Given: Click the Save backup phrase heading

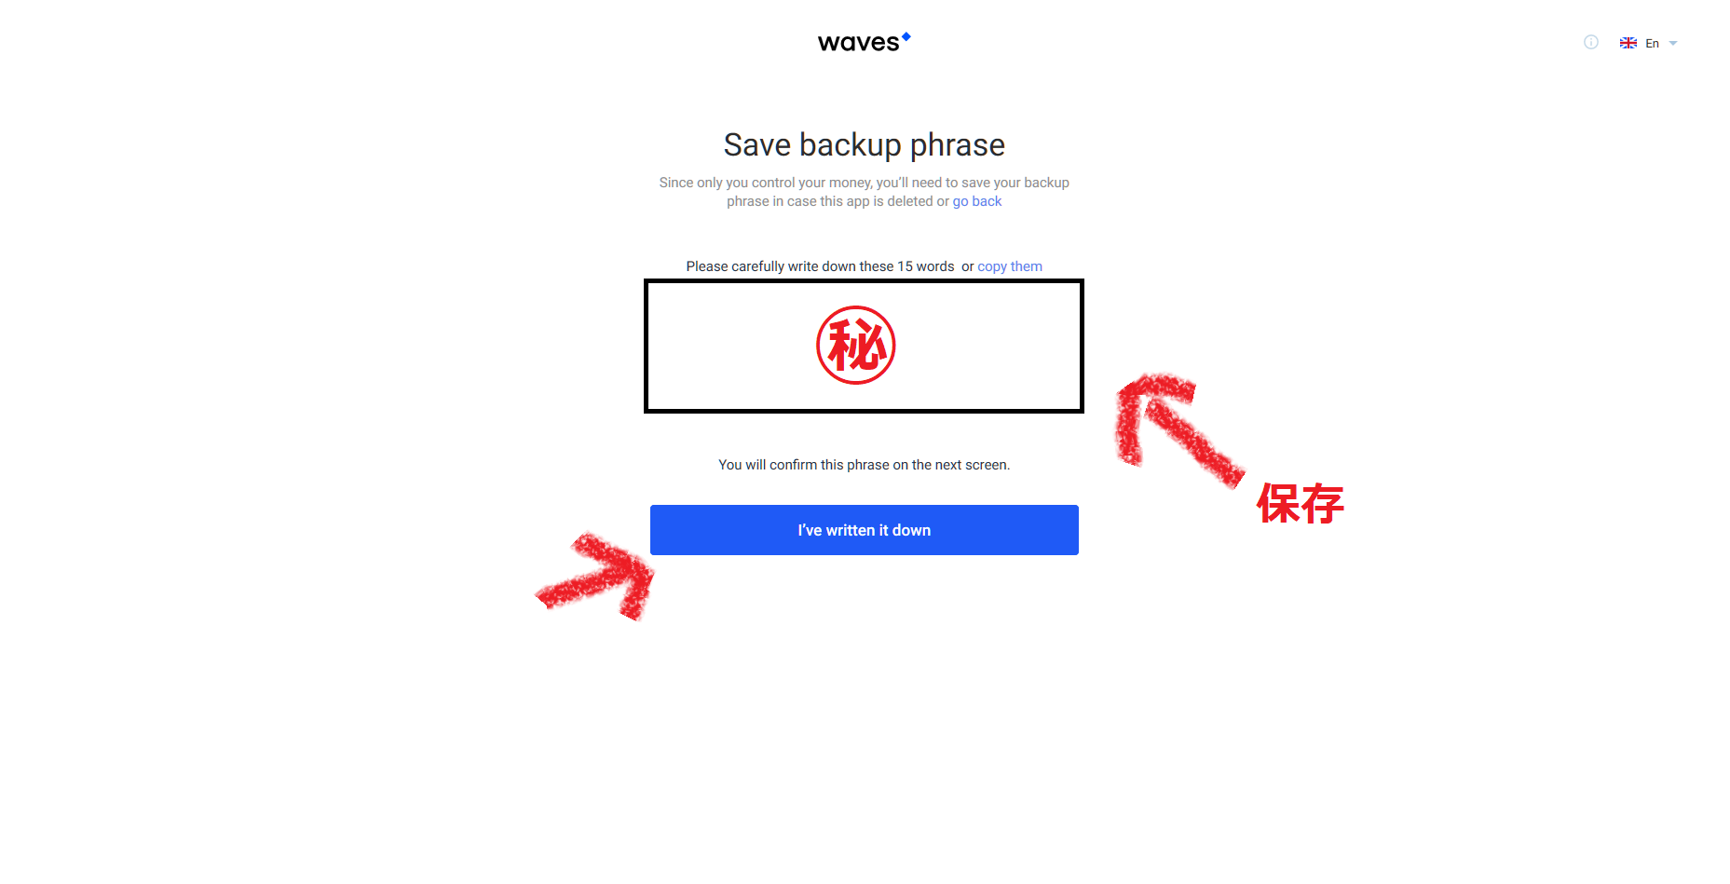Looking at the screenshot, I should [865, 145].
